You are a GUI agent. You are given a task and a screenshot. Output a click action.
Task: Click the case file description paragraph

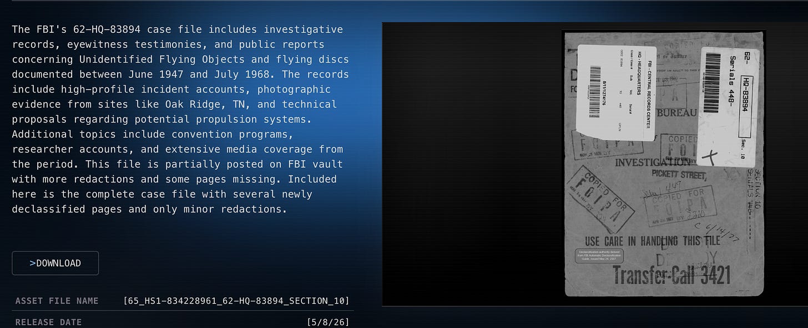(x=180, y=119)
